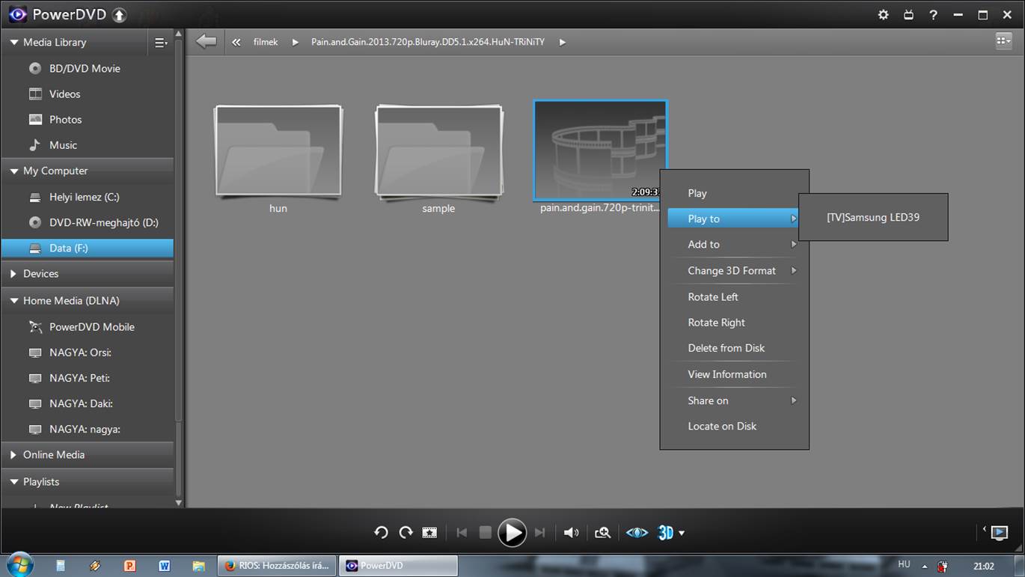Click the large Play button in playback bar
The width and height of the screenshot is (1025, 577).
click(512, 533)
